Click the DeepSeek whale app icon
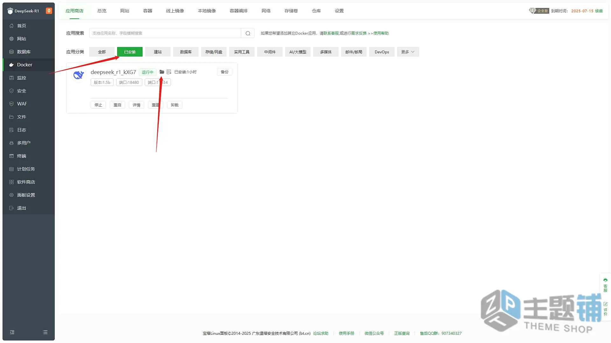 tap(79, 75)
